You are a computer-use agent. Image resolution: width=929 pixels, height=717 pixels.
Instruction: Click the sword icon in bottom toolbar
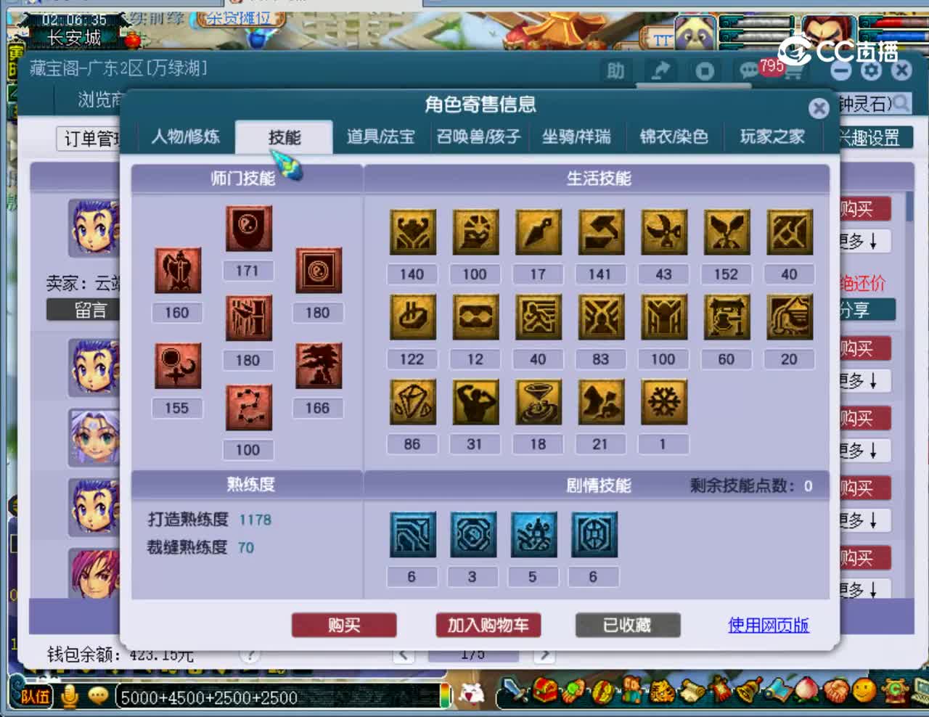pos(516,690)
